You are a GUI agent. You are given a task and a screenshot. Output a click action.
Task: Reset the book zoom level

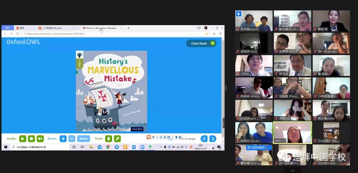83,139
